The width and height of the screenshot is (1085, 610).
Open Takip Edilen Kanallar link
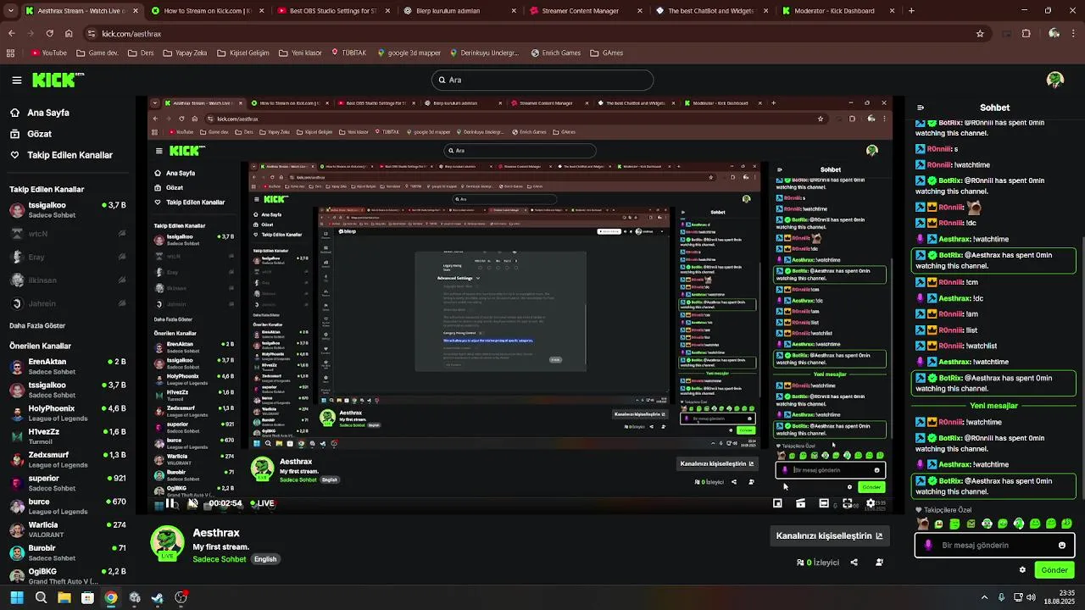61,155
